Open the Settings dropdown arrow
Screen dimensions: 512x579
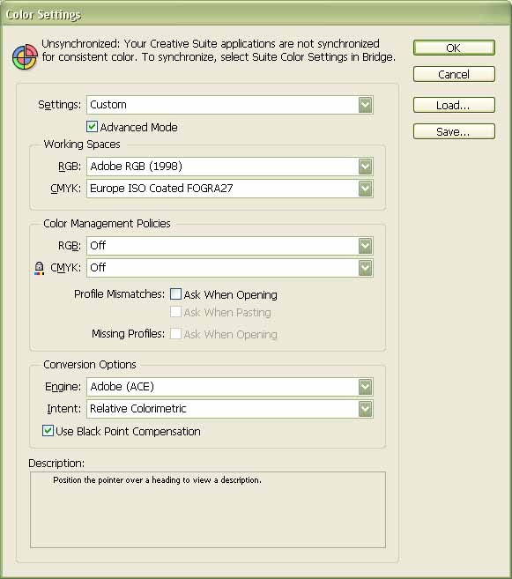[x=366, y=105]
